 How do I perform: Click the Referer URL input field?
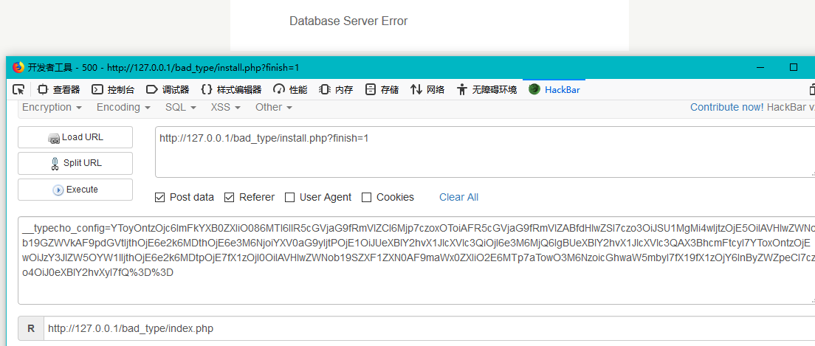(428, 328)
